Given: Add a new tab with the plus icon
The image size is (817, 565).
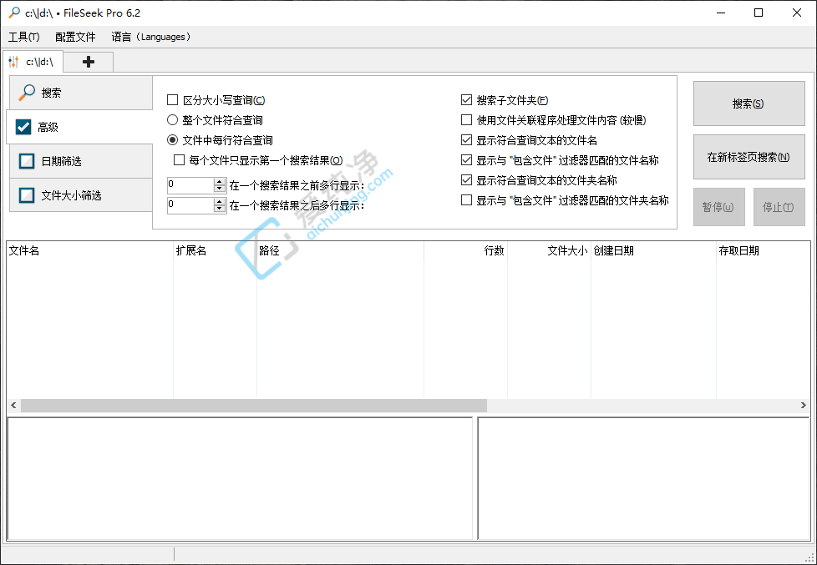Looking at the screenshot, I should pos(89,62).
